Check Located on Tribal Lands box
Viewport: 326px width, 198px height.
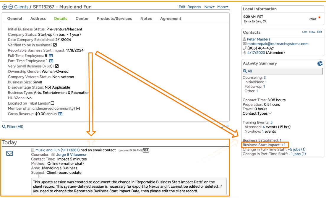(x=53, y=103)
